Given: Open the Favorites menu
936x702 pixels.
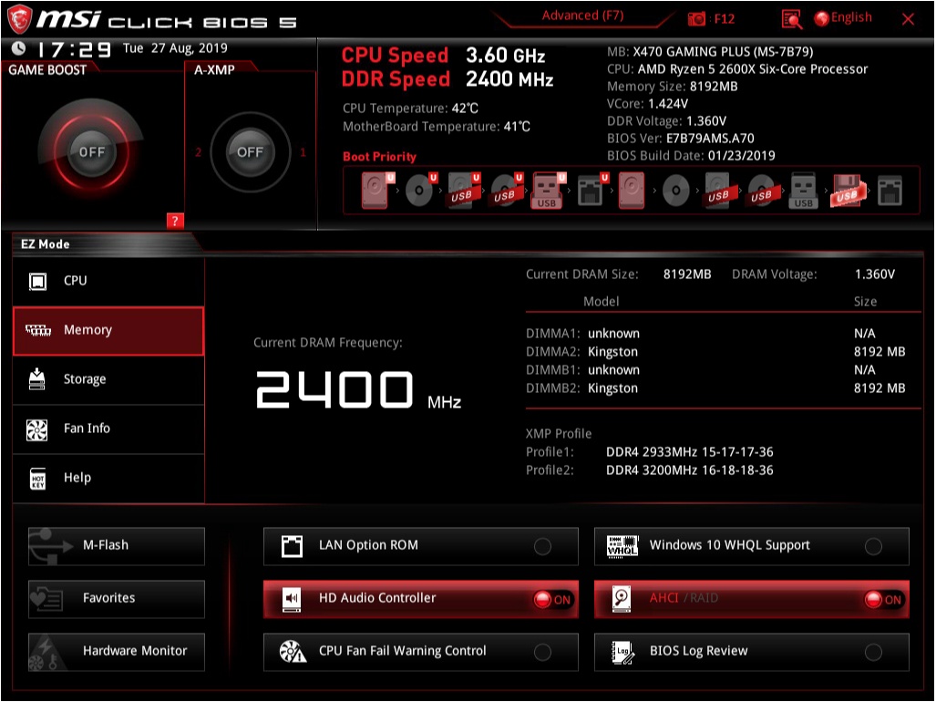Looking at the screenshot, I should pyautogui.click(x=117, y=599).
